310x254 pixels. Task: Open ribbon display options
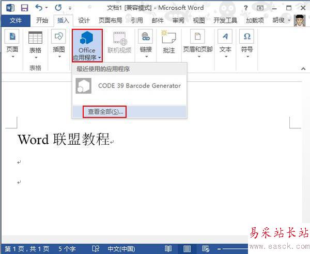(x=260, y=8)
